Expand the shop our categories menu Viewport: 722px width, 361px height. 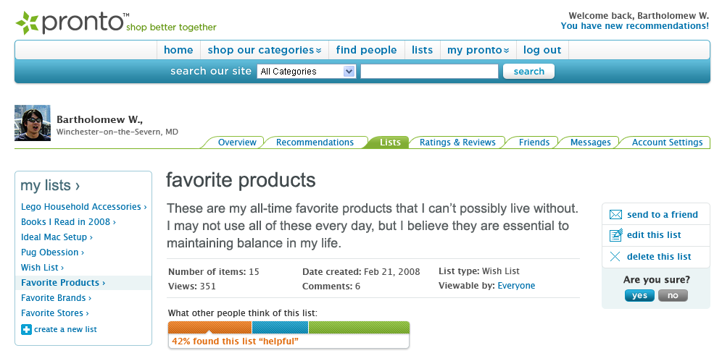tap(265, 50)
